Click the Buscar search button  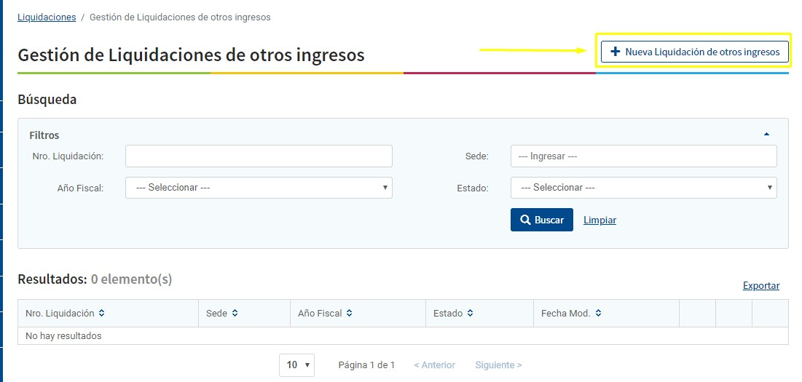(x=541, y=220)
